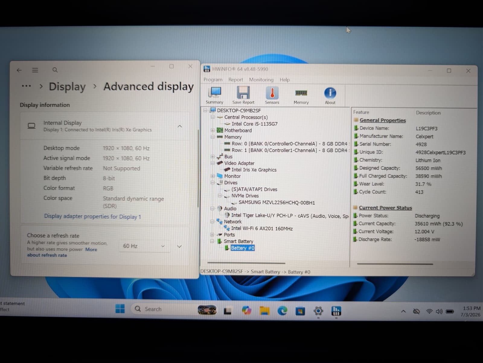Expand the Monitor tree node
Viewport: 483px width, 363px height.
tap(213, 176)
